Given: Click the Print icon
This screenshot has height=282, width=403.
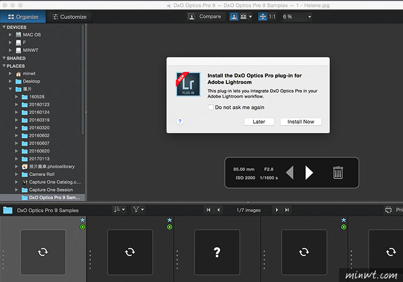Looking at the screenshot, I should (389, 210).
